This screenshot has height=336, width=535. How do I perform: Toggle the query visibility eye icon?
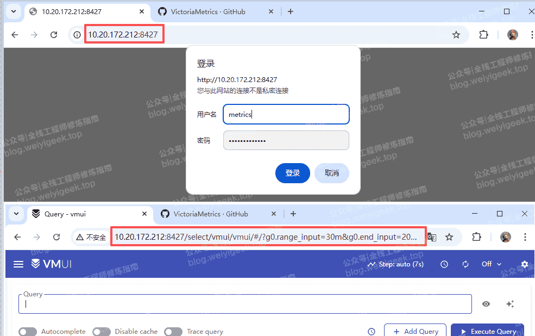click(486, 304)
